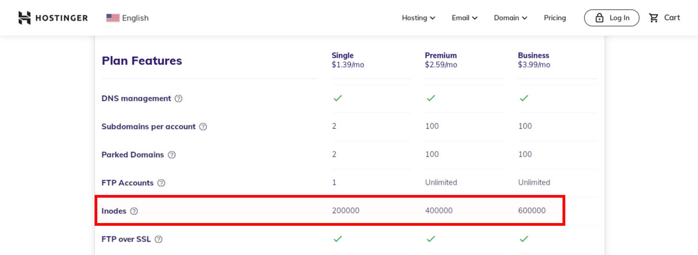Click the help icon next to Inodes

coord(134,211)
